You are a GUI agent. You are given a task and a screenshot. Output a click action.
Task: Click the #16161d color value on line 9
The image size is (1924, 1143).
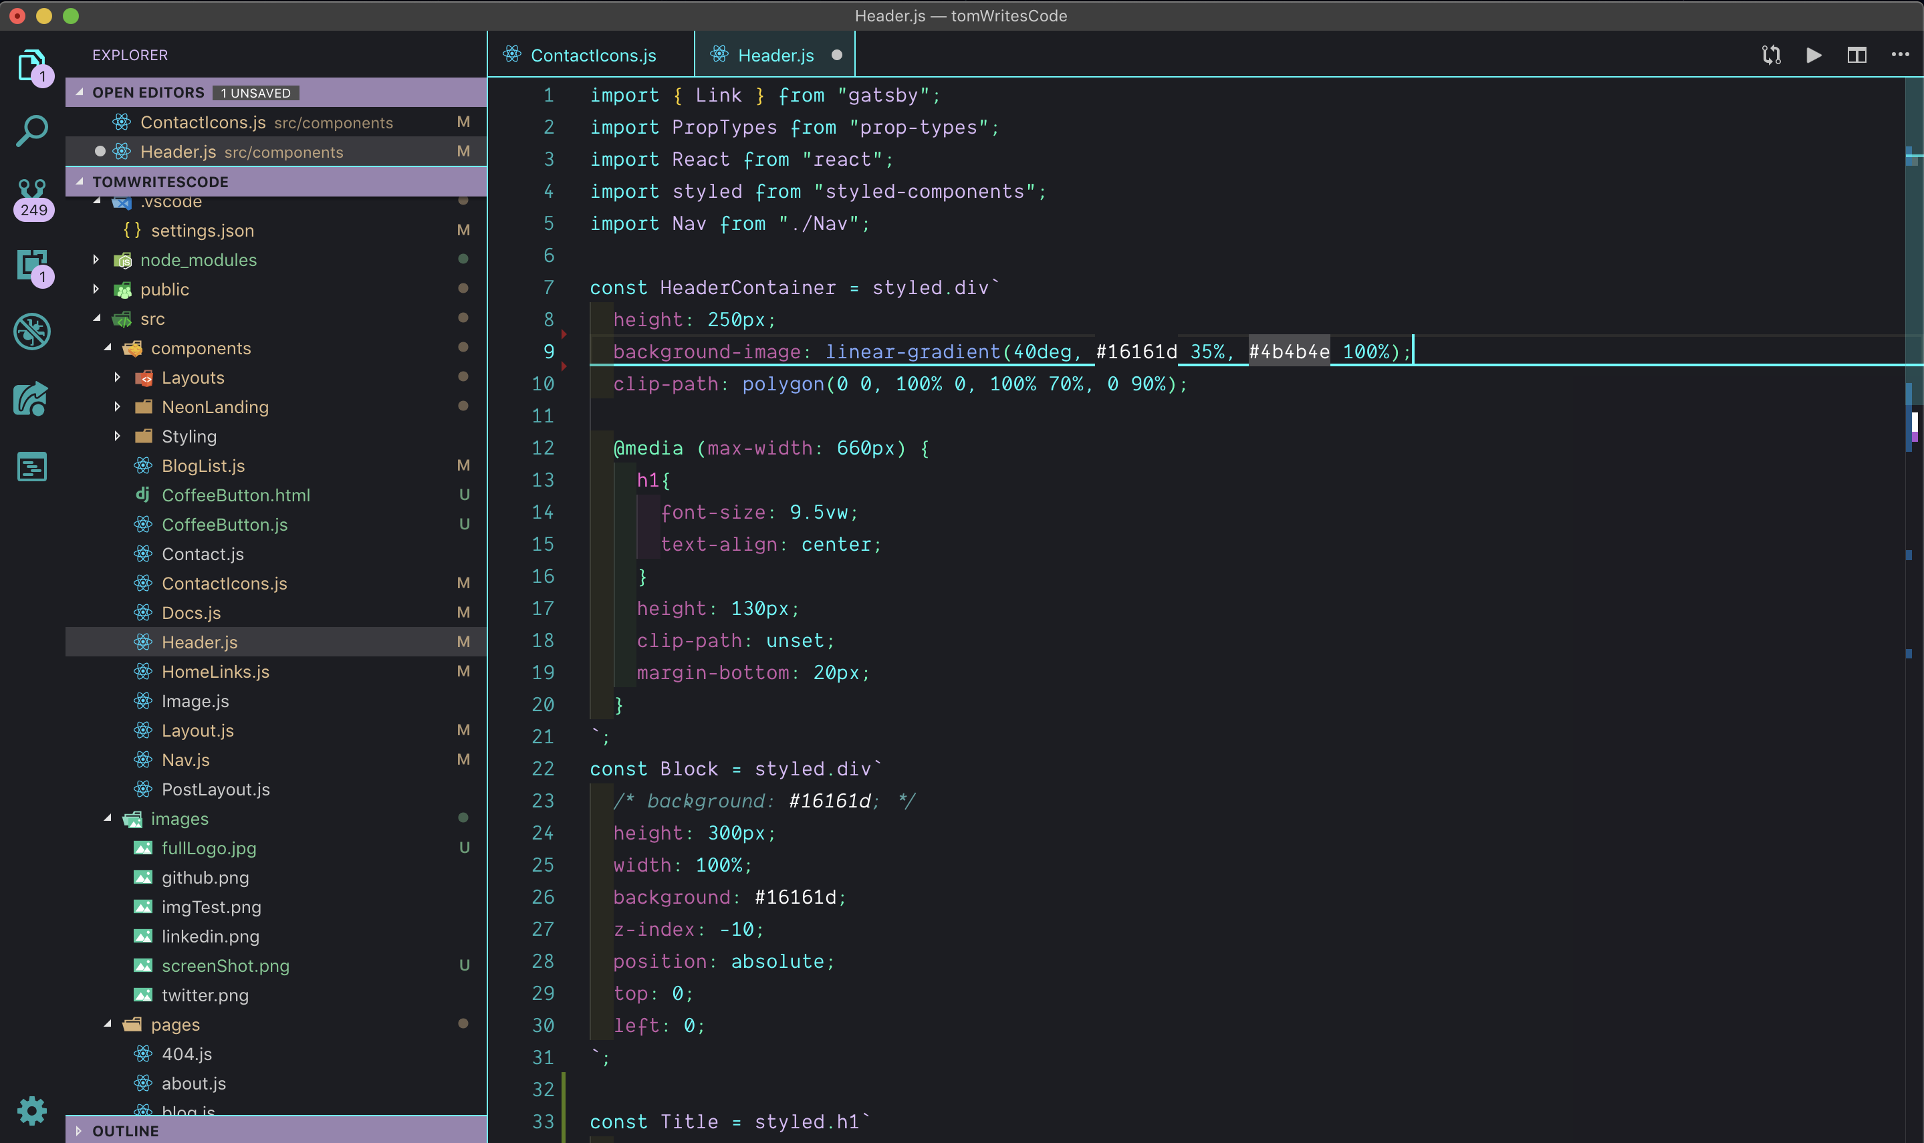pyautogui.click(x=1136, y=351)
